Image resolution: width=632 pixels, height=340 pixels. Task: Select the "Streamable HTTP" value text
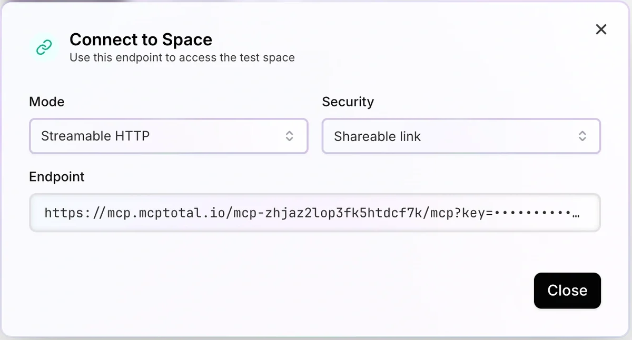tap(95, 136)
